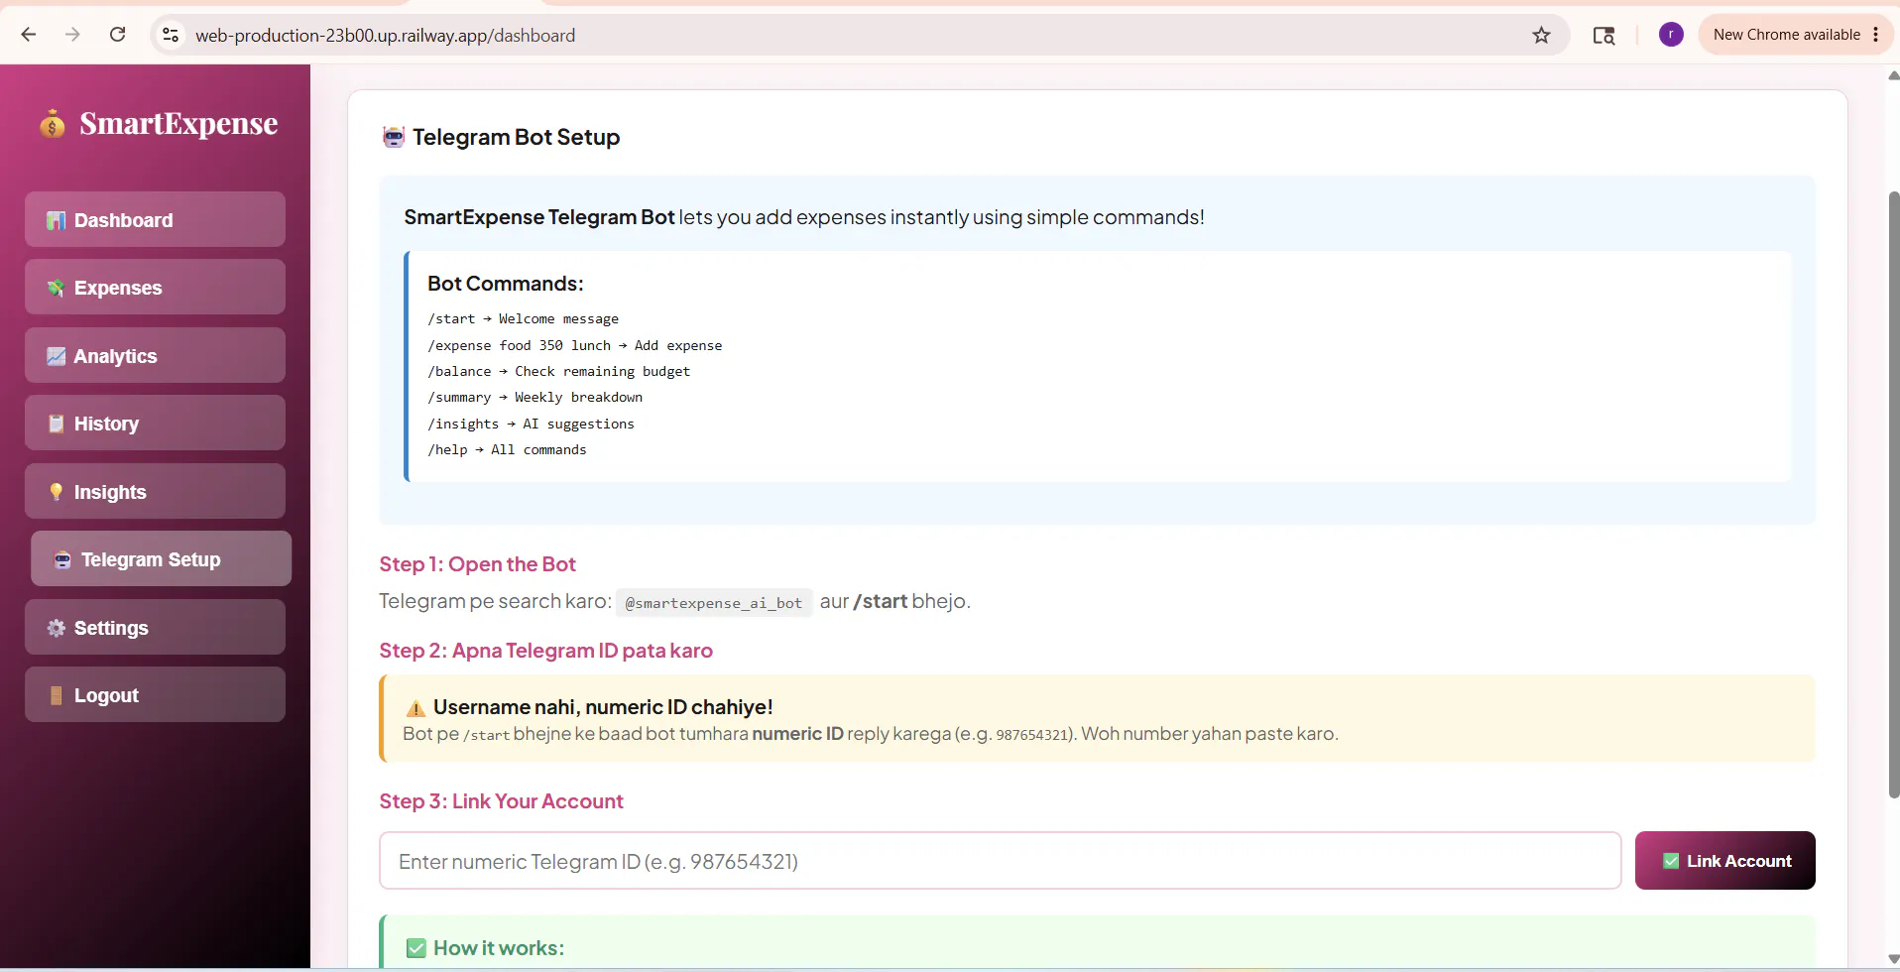Click the Settings gear icon in sidebar
Screen dimensions: 1900x972
57,628
